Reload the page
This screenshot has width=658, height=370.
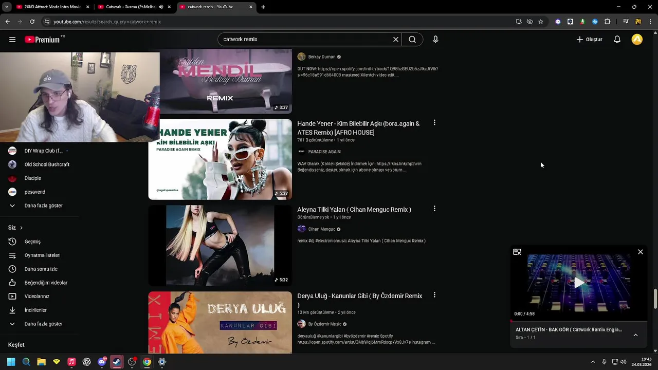[x=32, y=22]
